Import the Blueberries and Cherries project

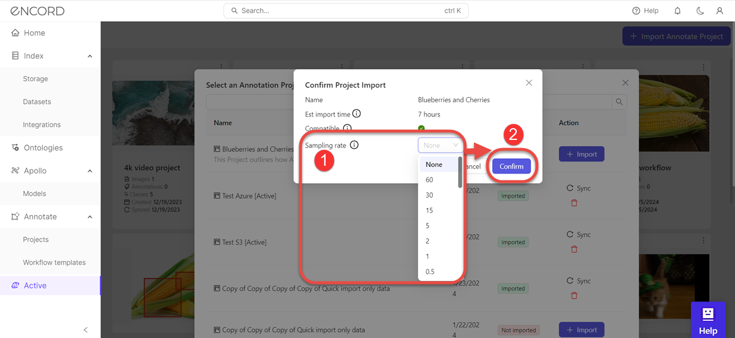pyautogui.click(x=582, y=154)
